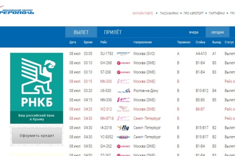Image resolution: width=235 pixels, height=156 pixels.
Task: Click the Aeroflot logo for flight SU-1793
Action: click(x=123, y=53)
